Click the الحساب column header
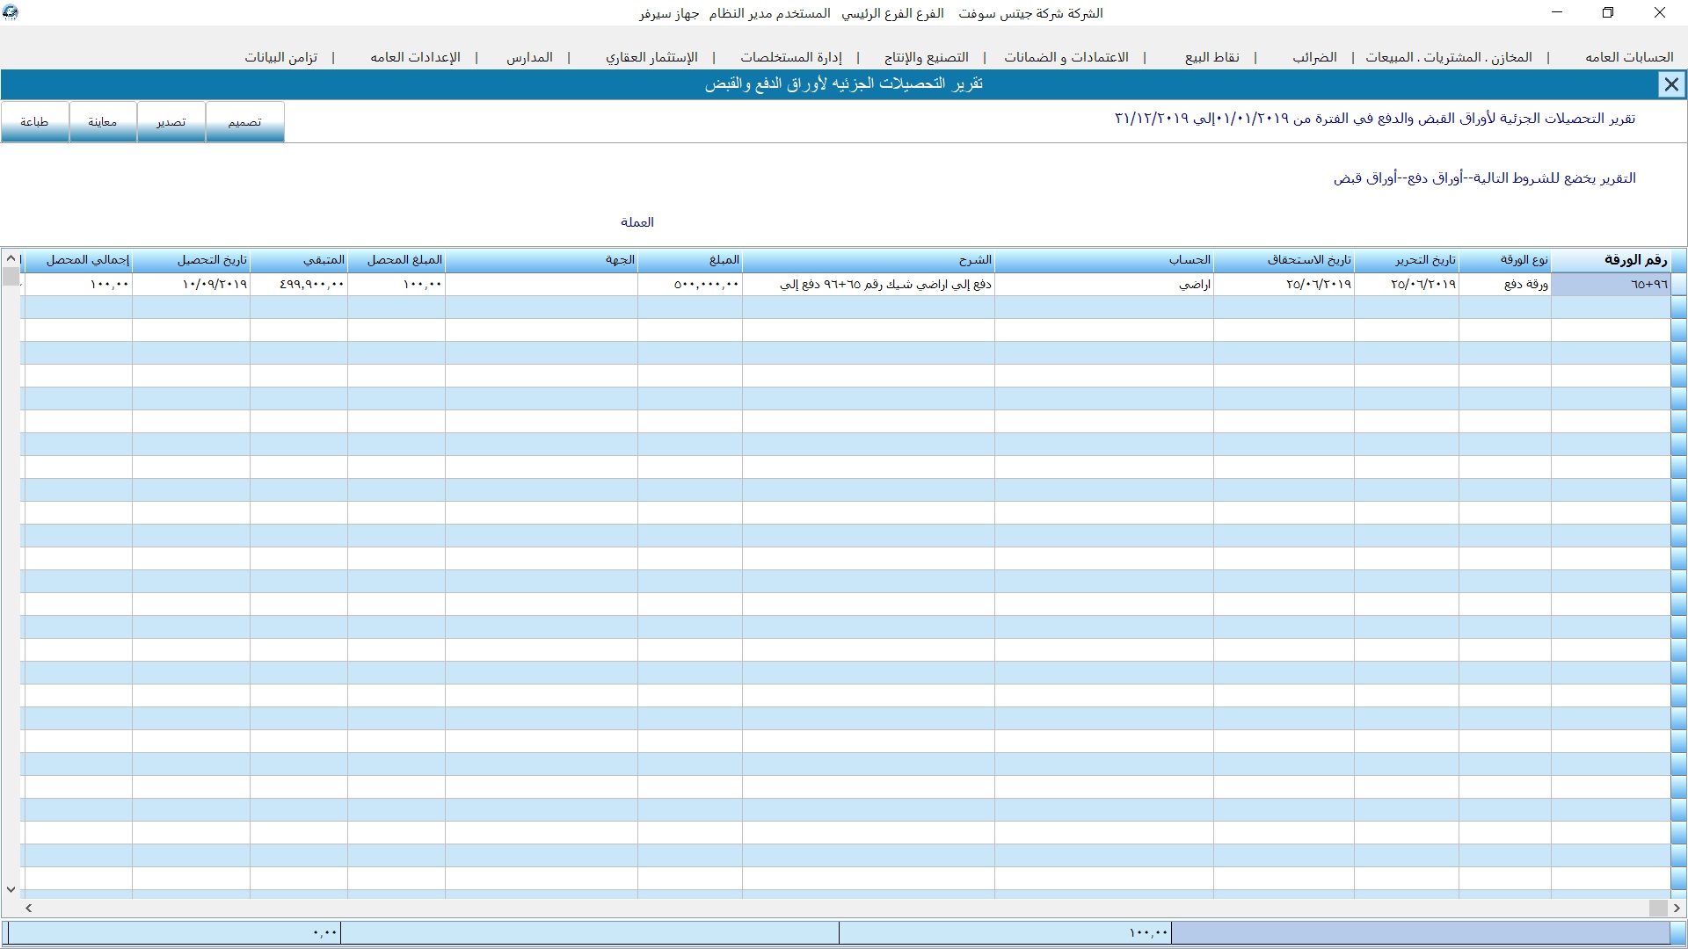 1104,260
